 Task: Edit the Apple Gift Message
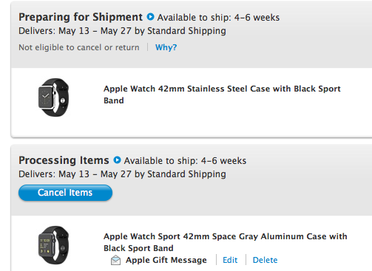[x=230, y=260]
